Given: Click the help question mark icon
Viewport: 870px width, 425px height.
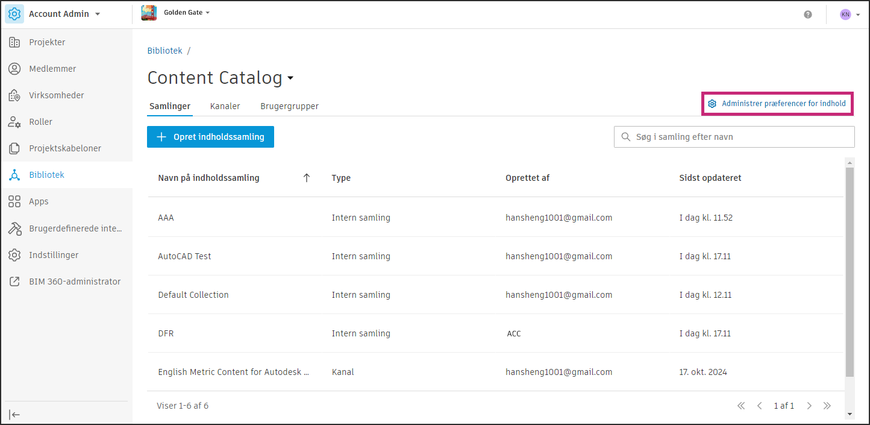Looking at the screenshot, I should tap(808, 14).
